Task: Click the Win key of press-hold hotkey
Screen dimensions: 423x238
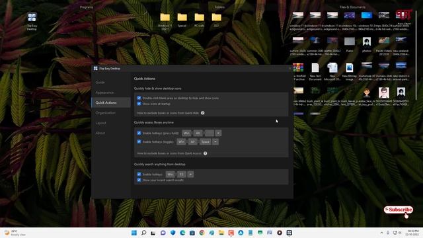Action: point(186,133)
